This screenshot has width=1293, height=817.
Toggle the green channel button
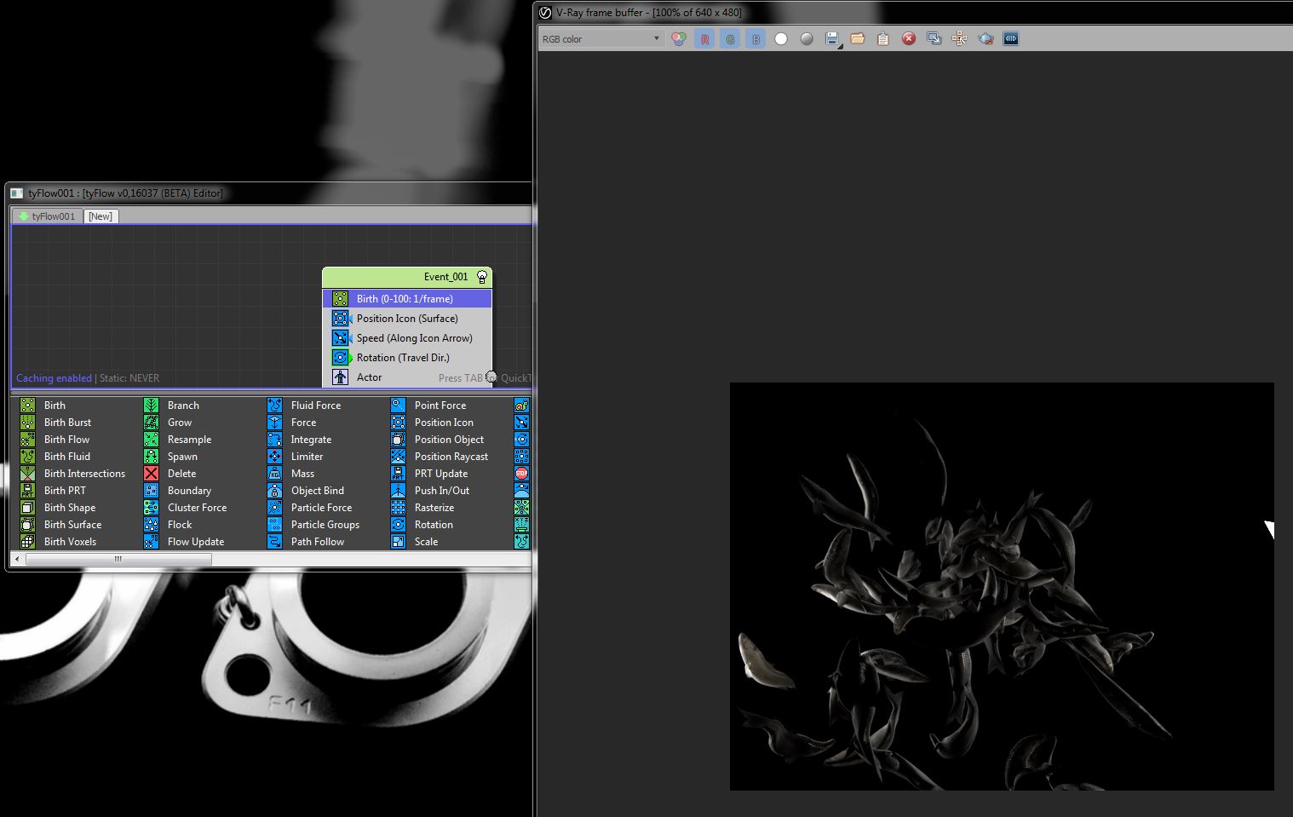[730, 39]
